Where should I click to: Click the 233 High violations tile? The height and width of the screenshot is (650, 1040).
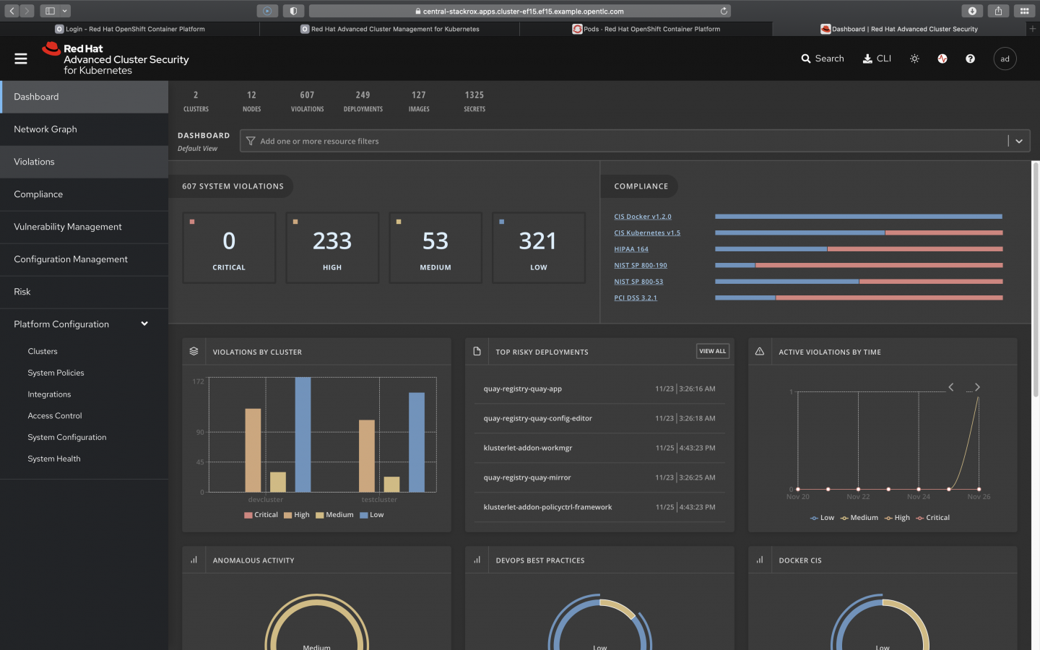click(332, 248)
